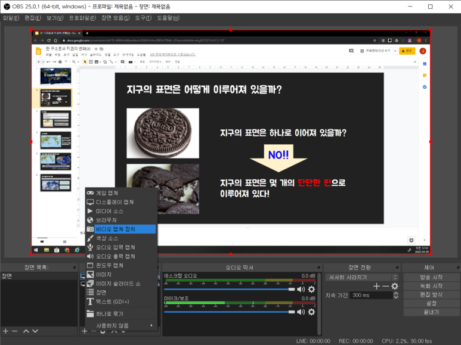461x345 pixels.
Task: Open the 편집(E) menu
Action: 33,18
